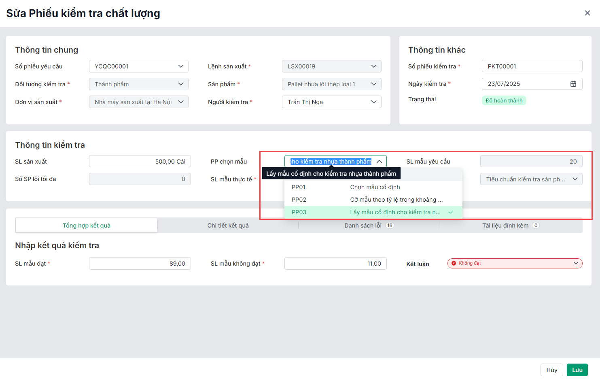Select PP02 Cỡ mẫu theo tỷ lệ option
Image resolution: width=600 pixels, height=381 pixels.
point(372,200)
